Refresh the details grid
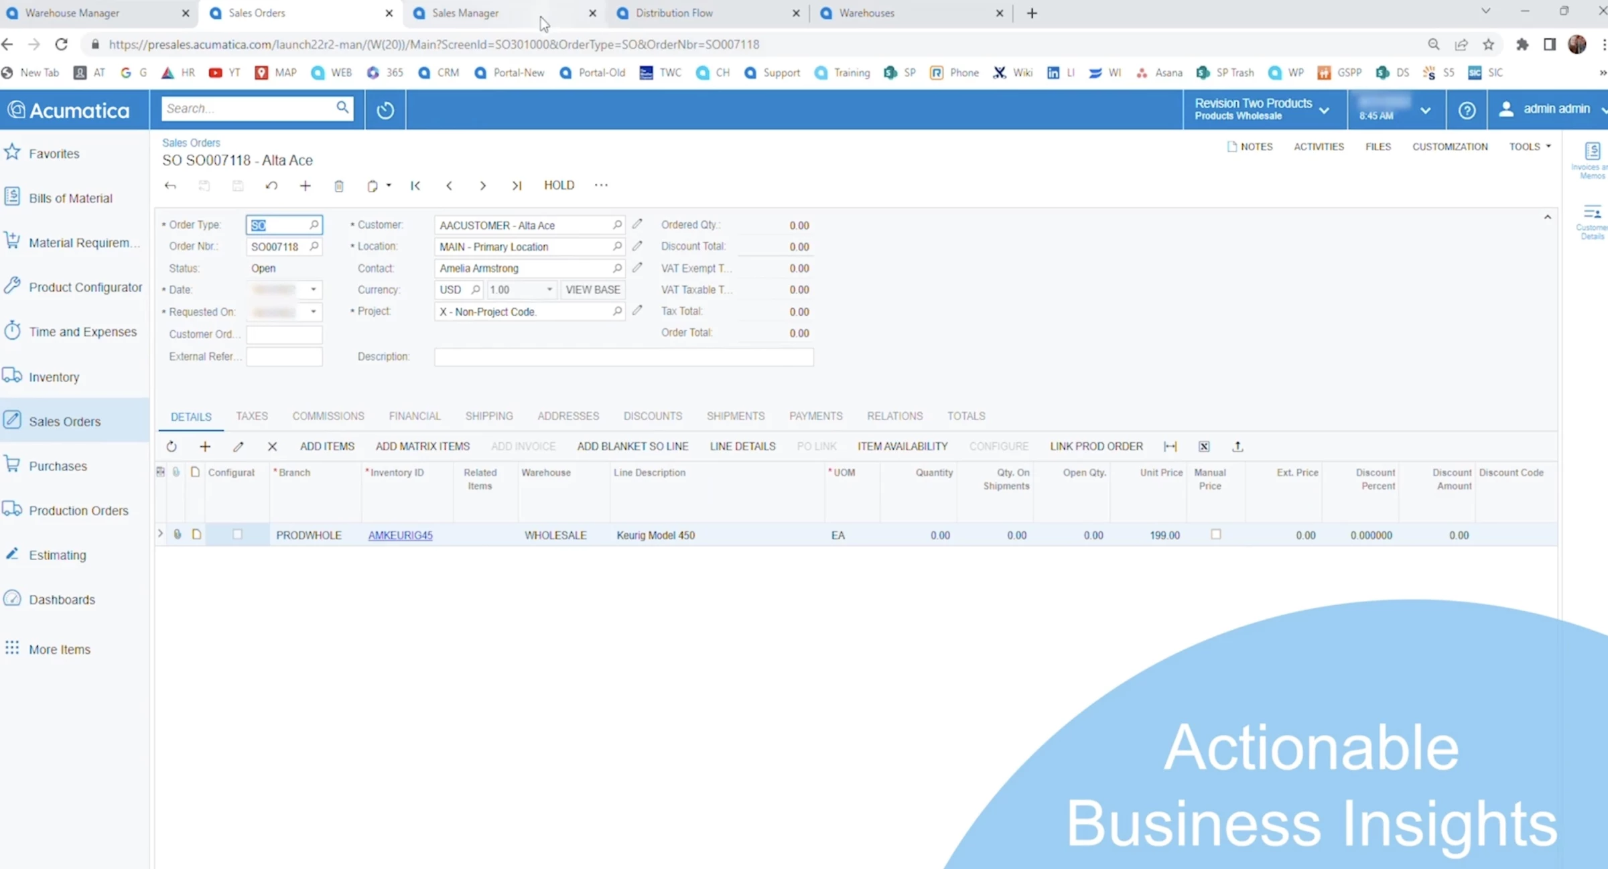The height and width of the screenshot is (869, 1608). (x=172, y=446)
